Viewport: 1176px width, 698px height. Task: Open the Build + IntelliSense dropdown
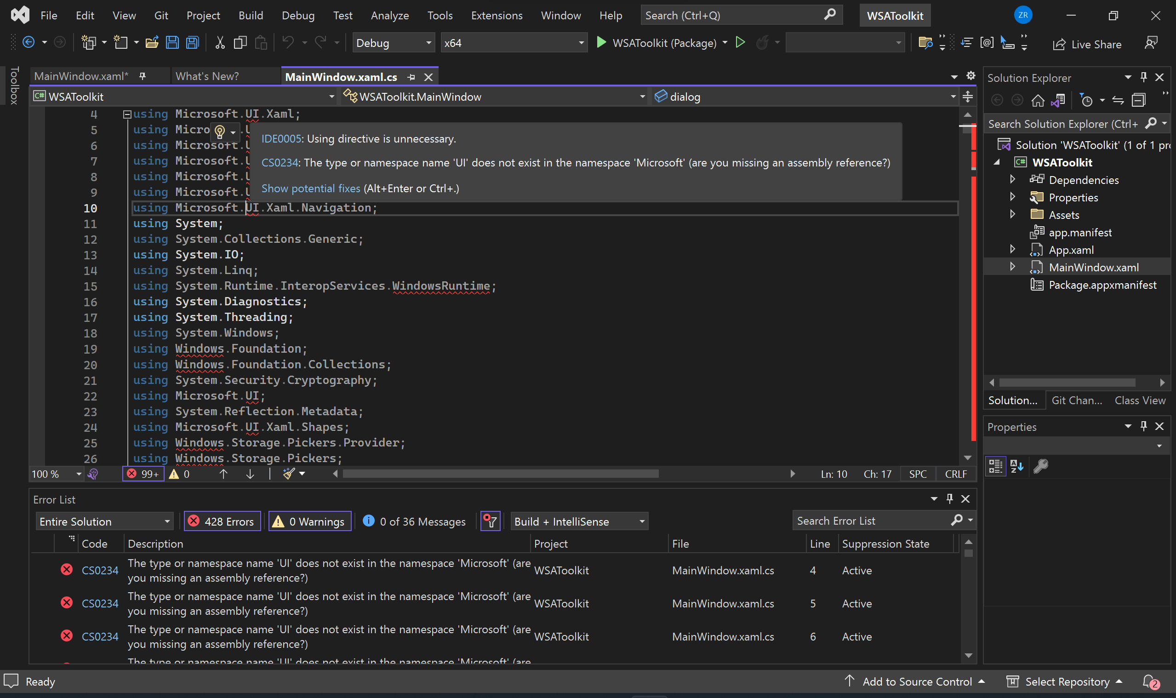579,521
